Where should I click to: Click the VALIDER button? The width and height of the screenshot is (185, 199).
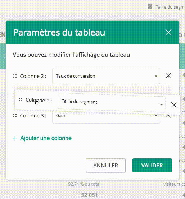tap(152, 165)
